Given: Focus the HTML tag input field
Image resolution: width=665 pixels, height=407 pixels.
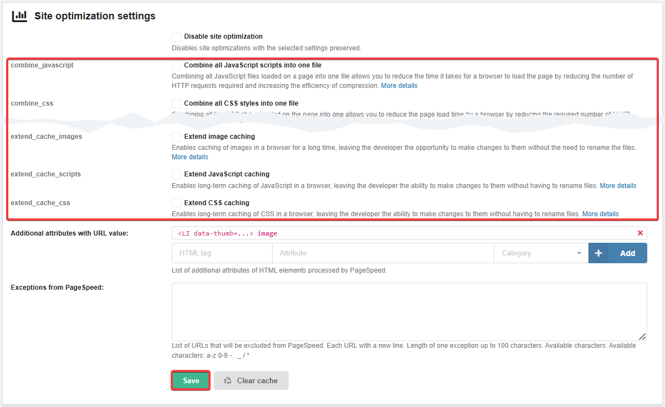Looking at the screenshot, I should point(222,253).
